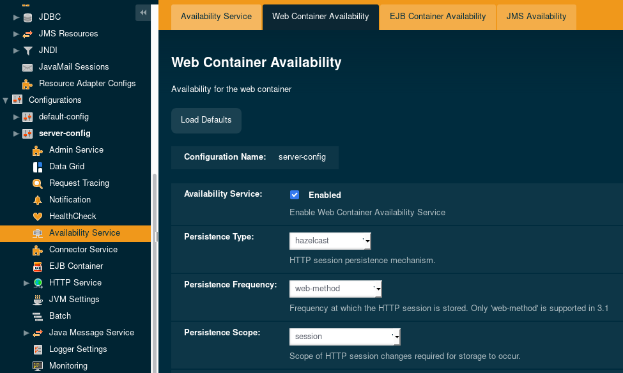This screenshot has width=623, height=373.
Task: Click the Logger Settings icon
Action: (38, 349)
